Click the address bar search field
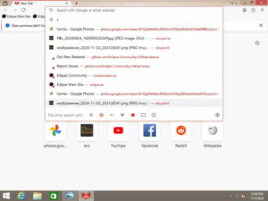Image resolution: width=268 pixels, height=201 pixels. point(134,10)
